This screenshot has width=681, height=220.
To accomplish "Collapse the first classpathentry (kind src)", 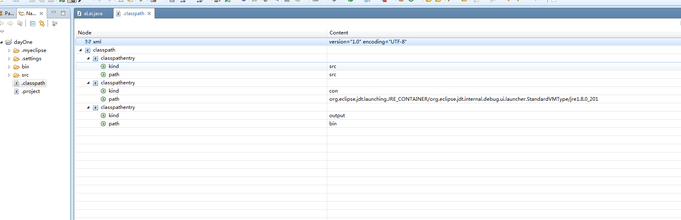I will 88,58.
